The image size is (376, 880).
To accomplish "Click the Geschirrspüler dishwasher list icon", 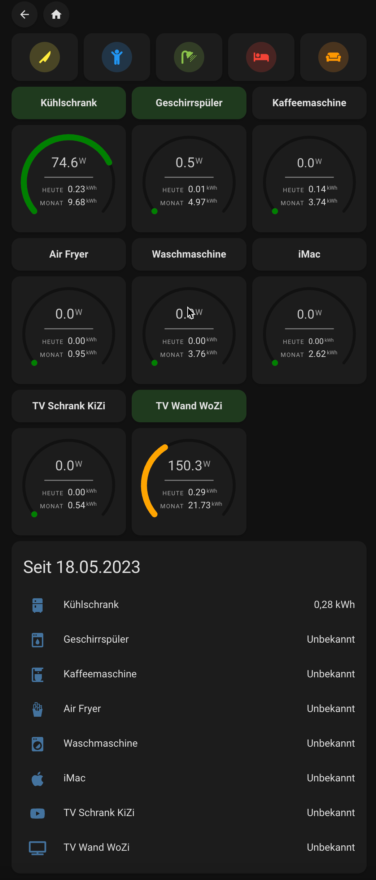I will [38, 639].
